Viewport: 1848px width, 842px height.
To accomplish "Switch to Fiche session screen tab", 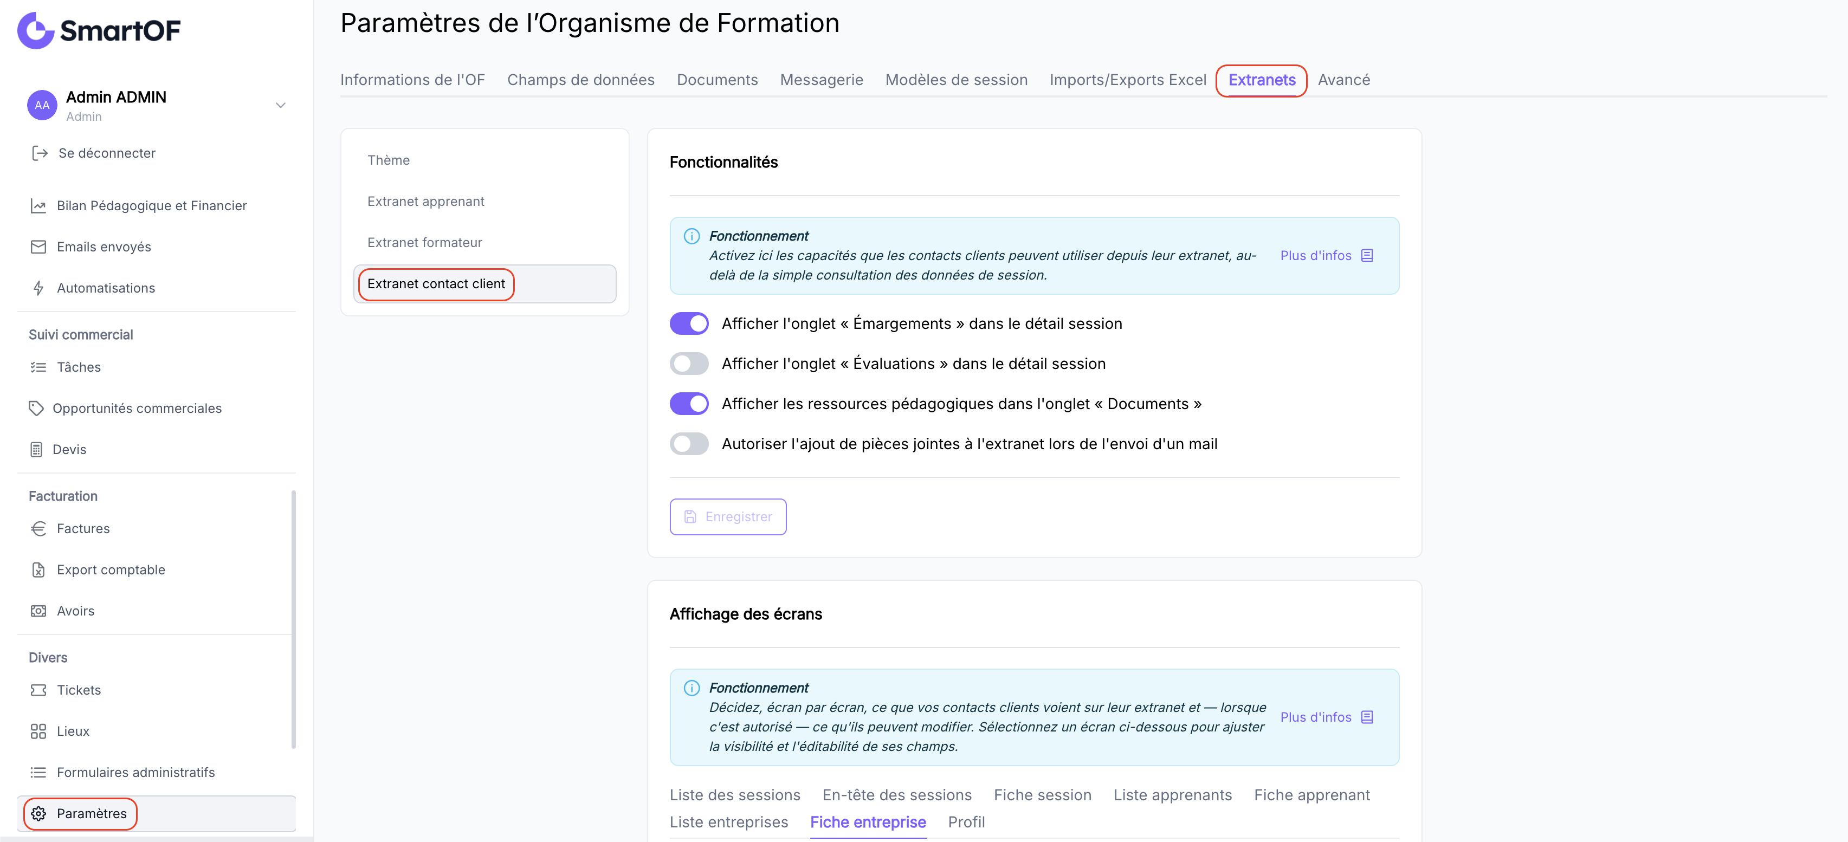I will coord(1042,795).
